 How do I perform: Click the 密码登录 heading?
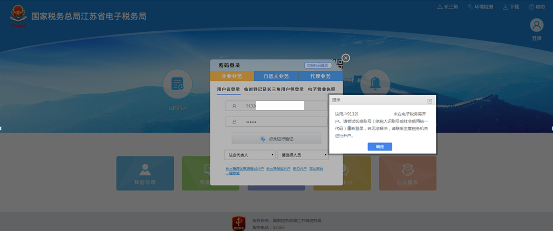tap(229, 65)
